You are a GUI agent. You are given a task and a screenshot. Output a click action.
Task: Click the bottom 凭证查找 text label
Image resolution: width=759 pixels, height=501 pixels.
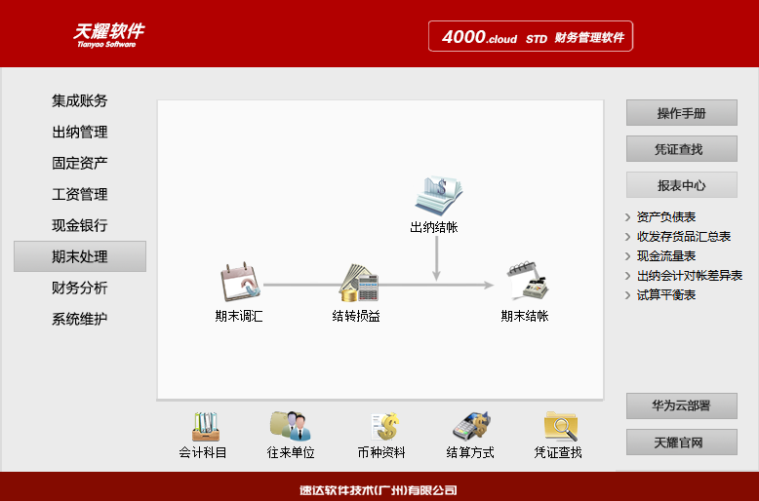click(x=558, y=452)
